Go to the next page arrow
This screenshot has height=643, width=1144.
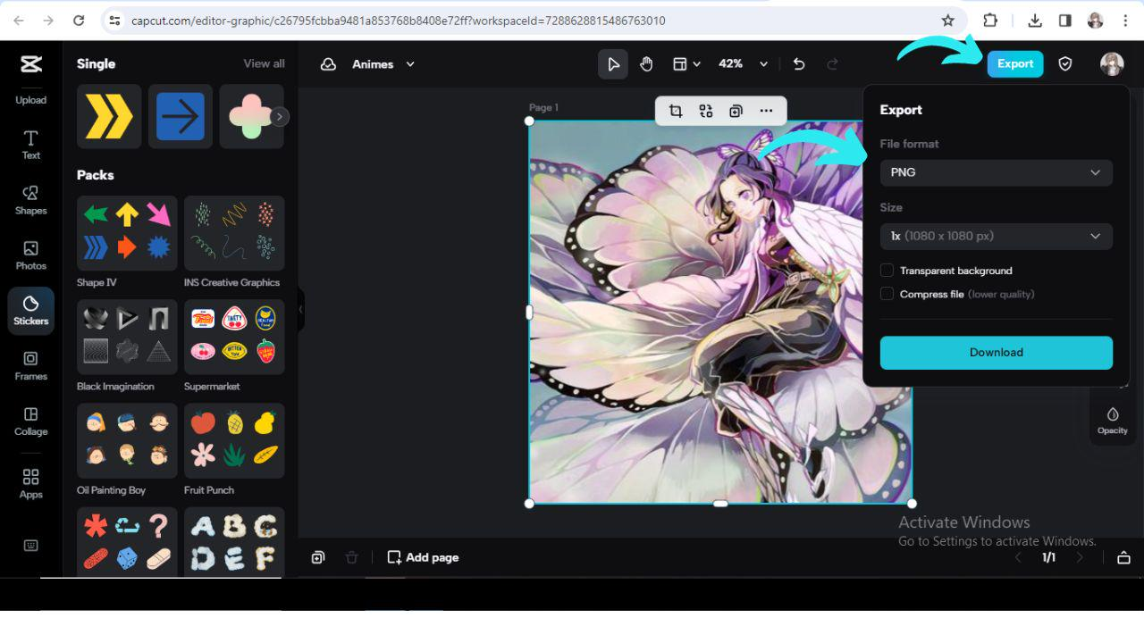1080,557
